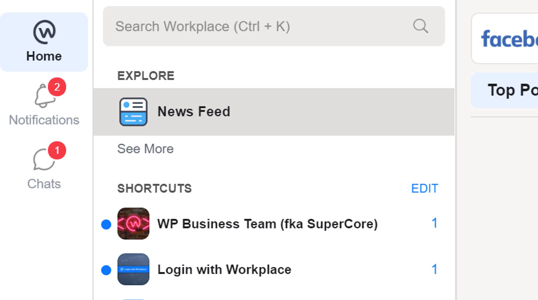
Task: Click inside the Search Workplace field
Action: click(x=252, y=26)
